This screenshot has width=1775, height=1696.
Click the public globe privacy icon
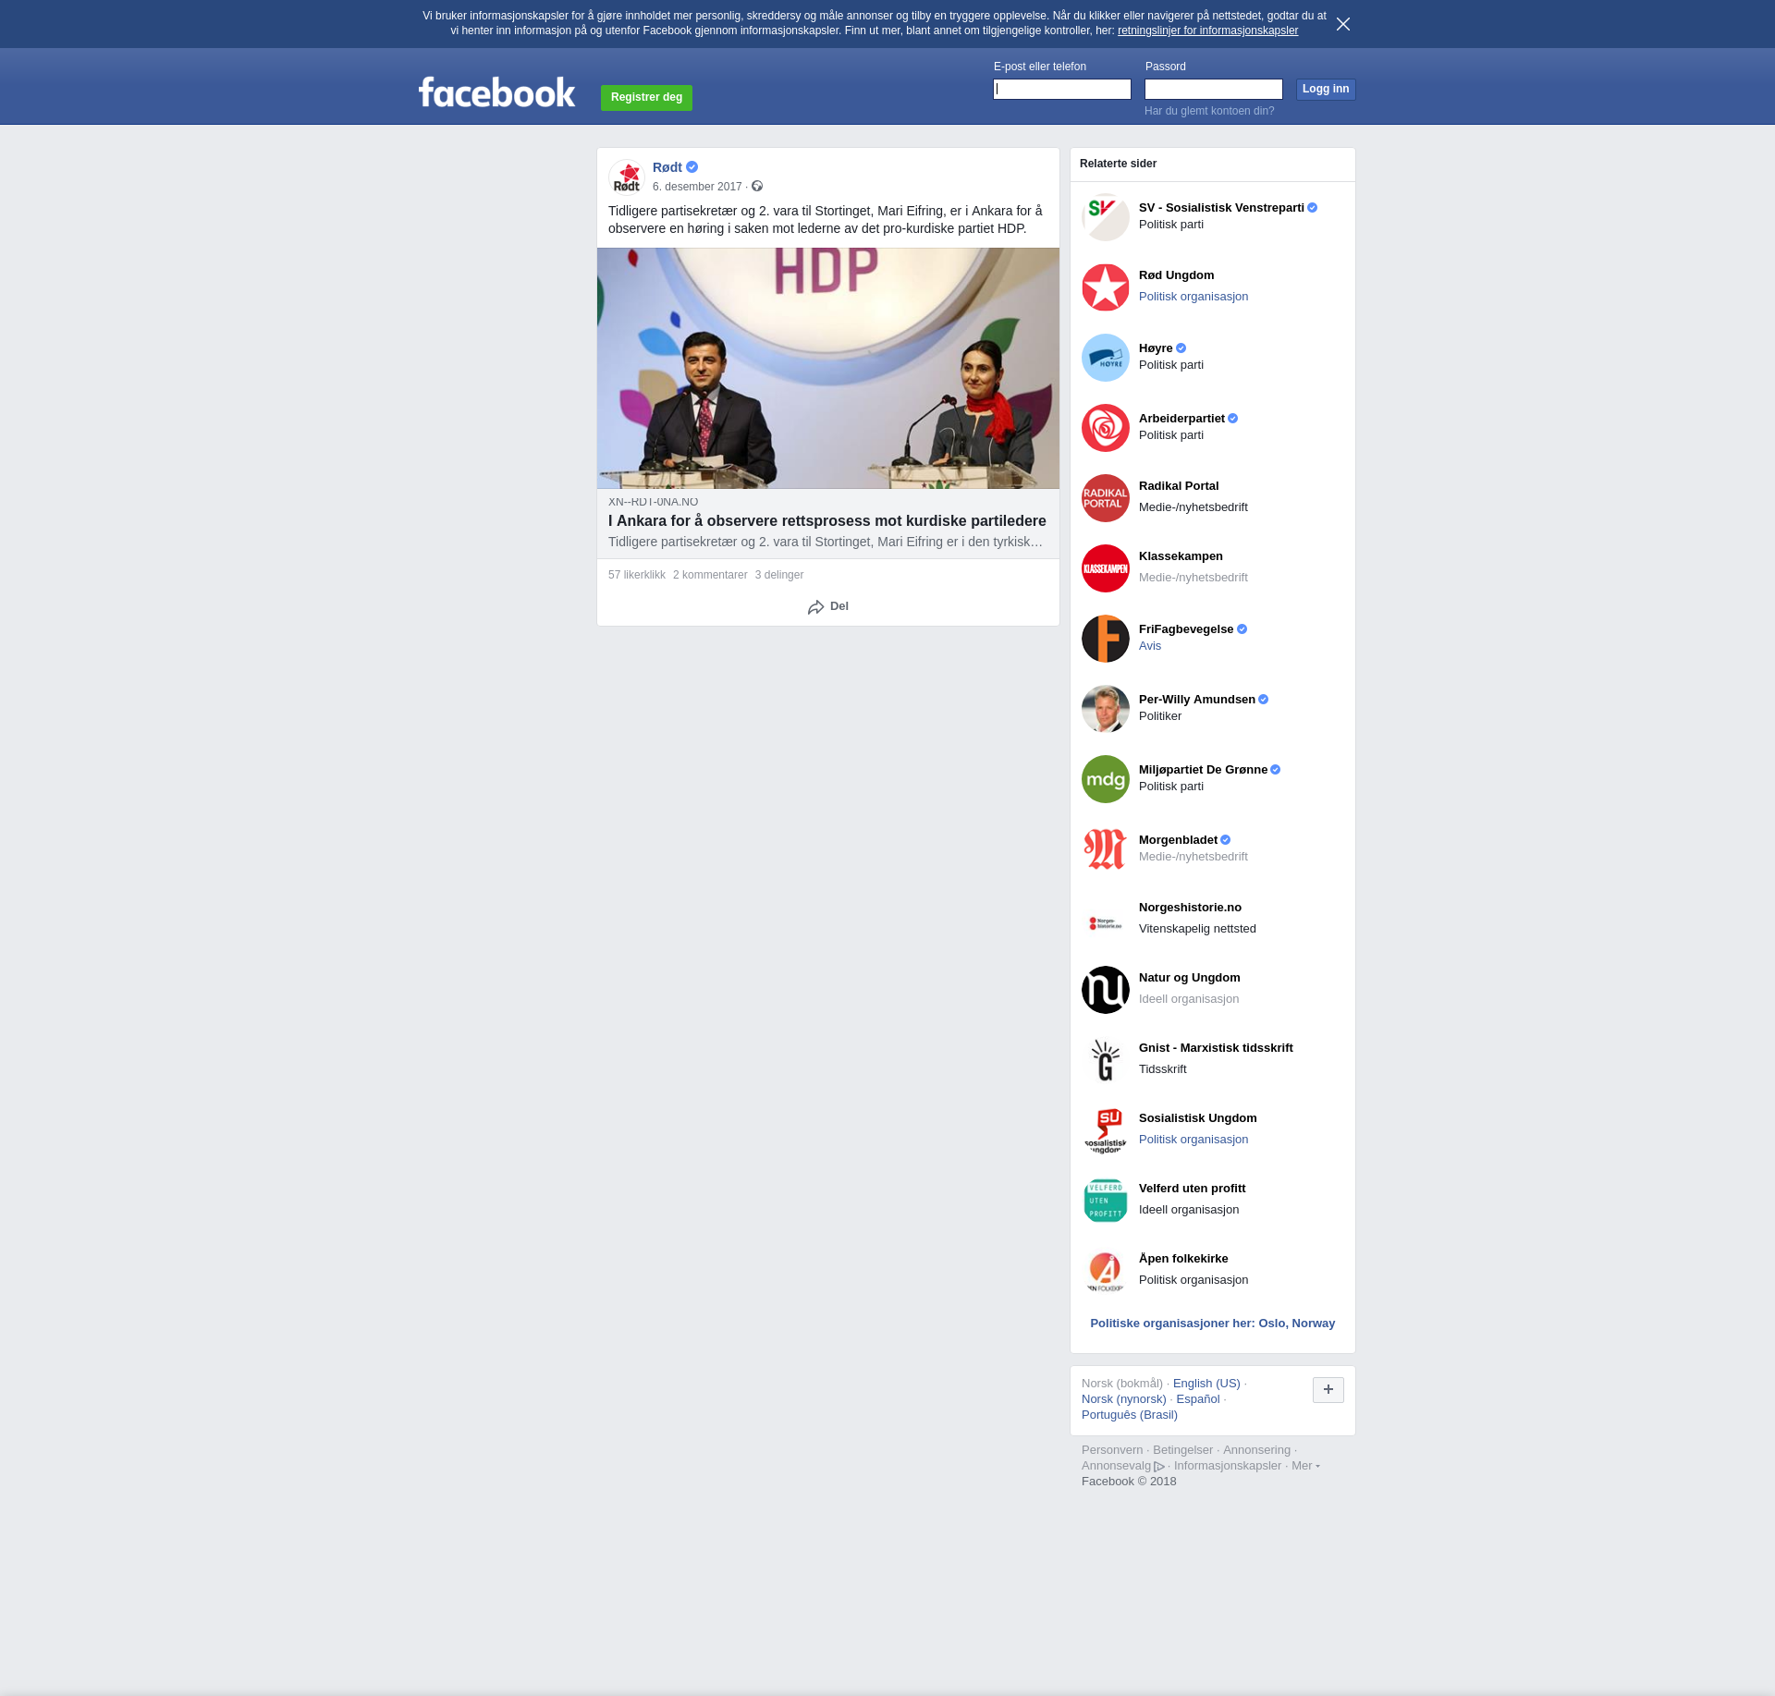[757, 186]
